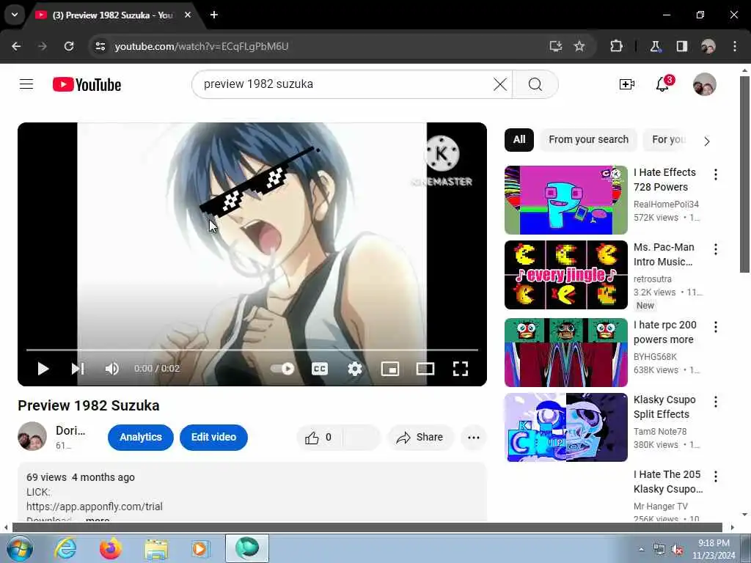
Task: Open options for I hate rpc 200 powers
Action: pos(716,326)
